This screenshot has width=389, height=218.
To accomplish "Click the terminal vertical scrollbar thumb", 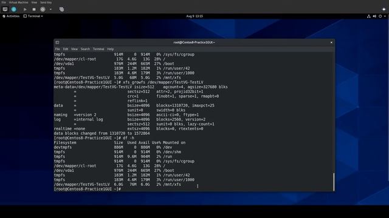I will [x=334, y=182].
